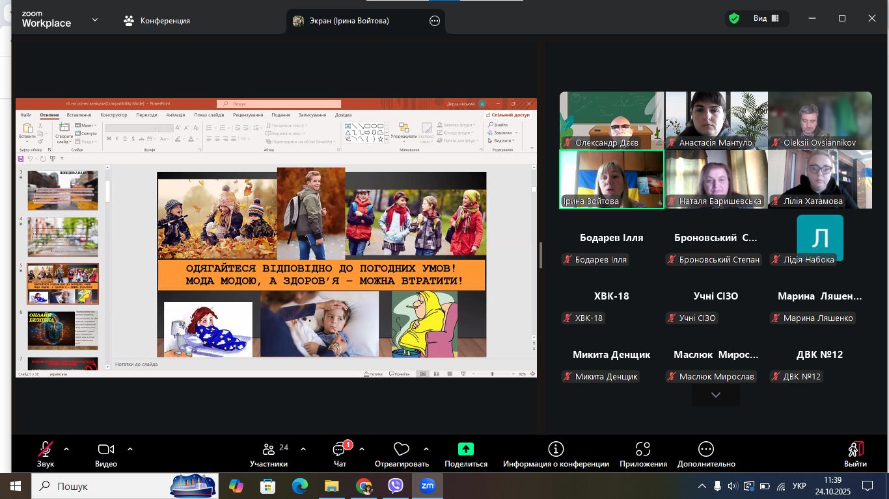
Task: Open the Apps icon
Action: click(x=643, y=449)
